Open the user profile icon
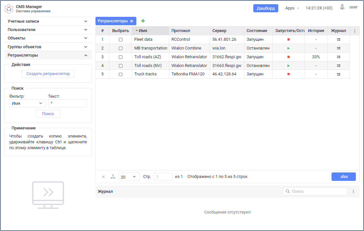The height and width of the screenshot is (231, 364). point(342,7)
